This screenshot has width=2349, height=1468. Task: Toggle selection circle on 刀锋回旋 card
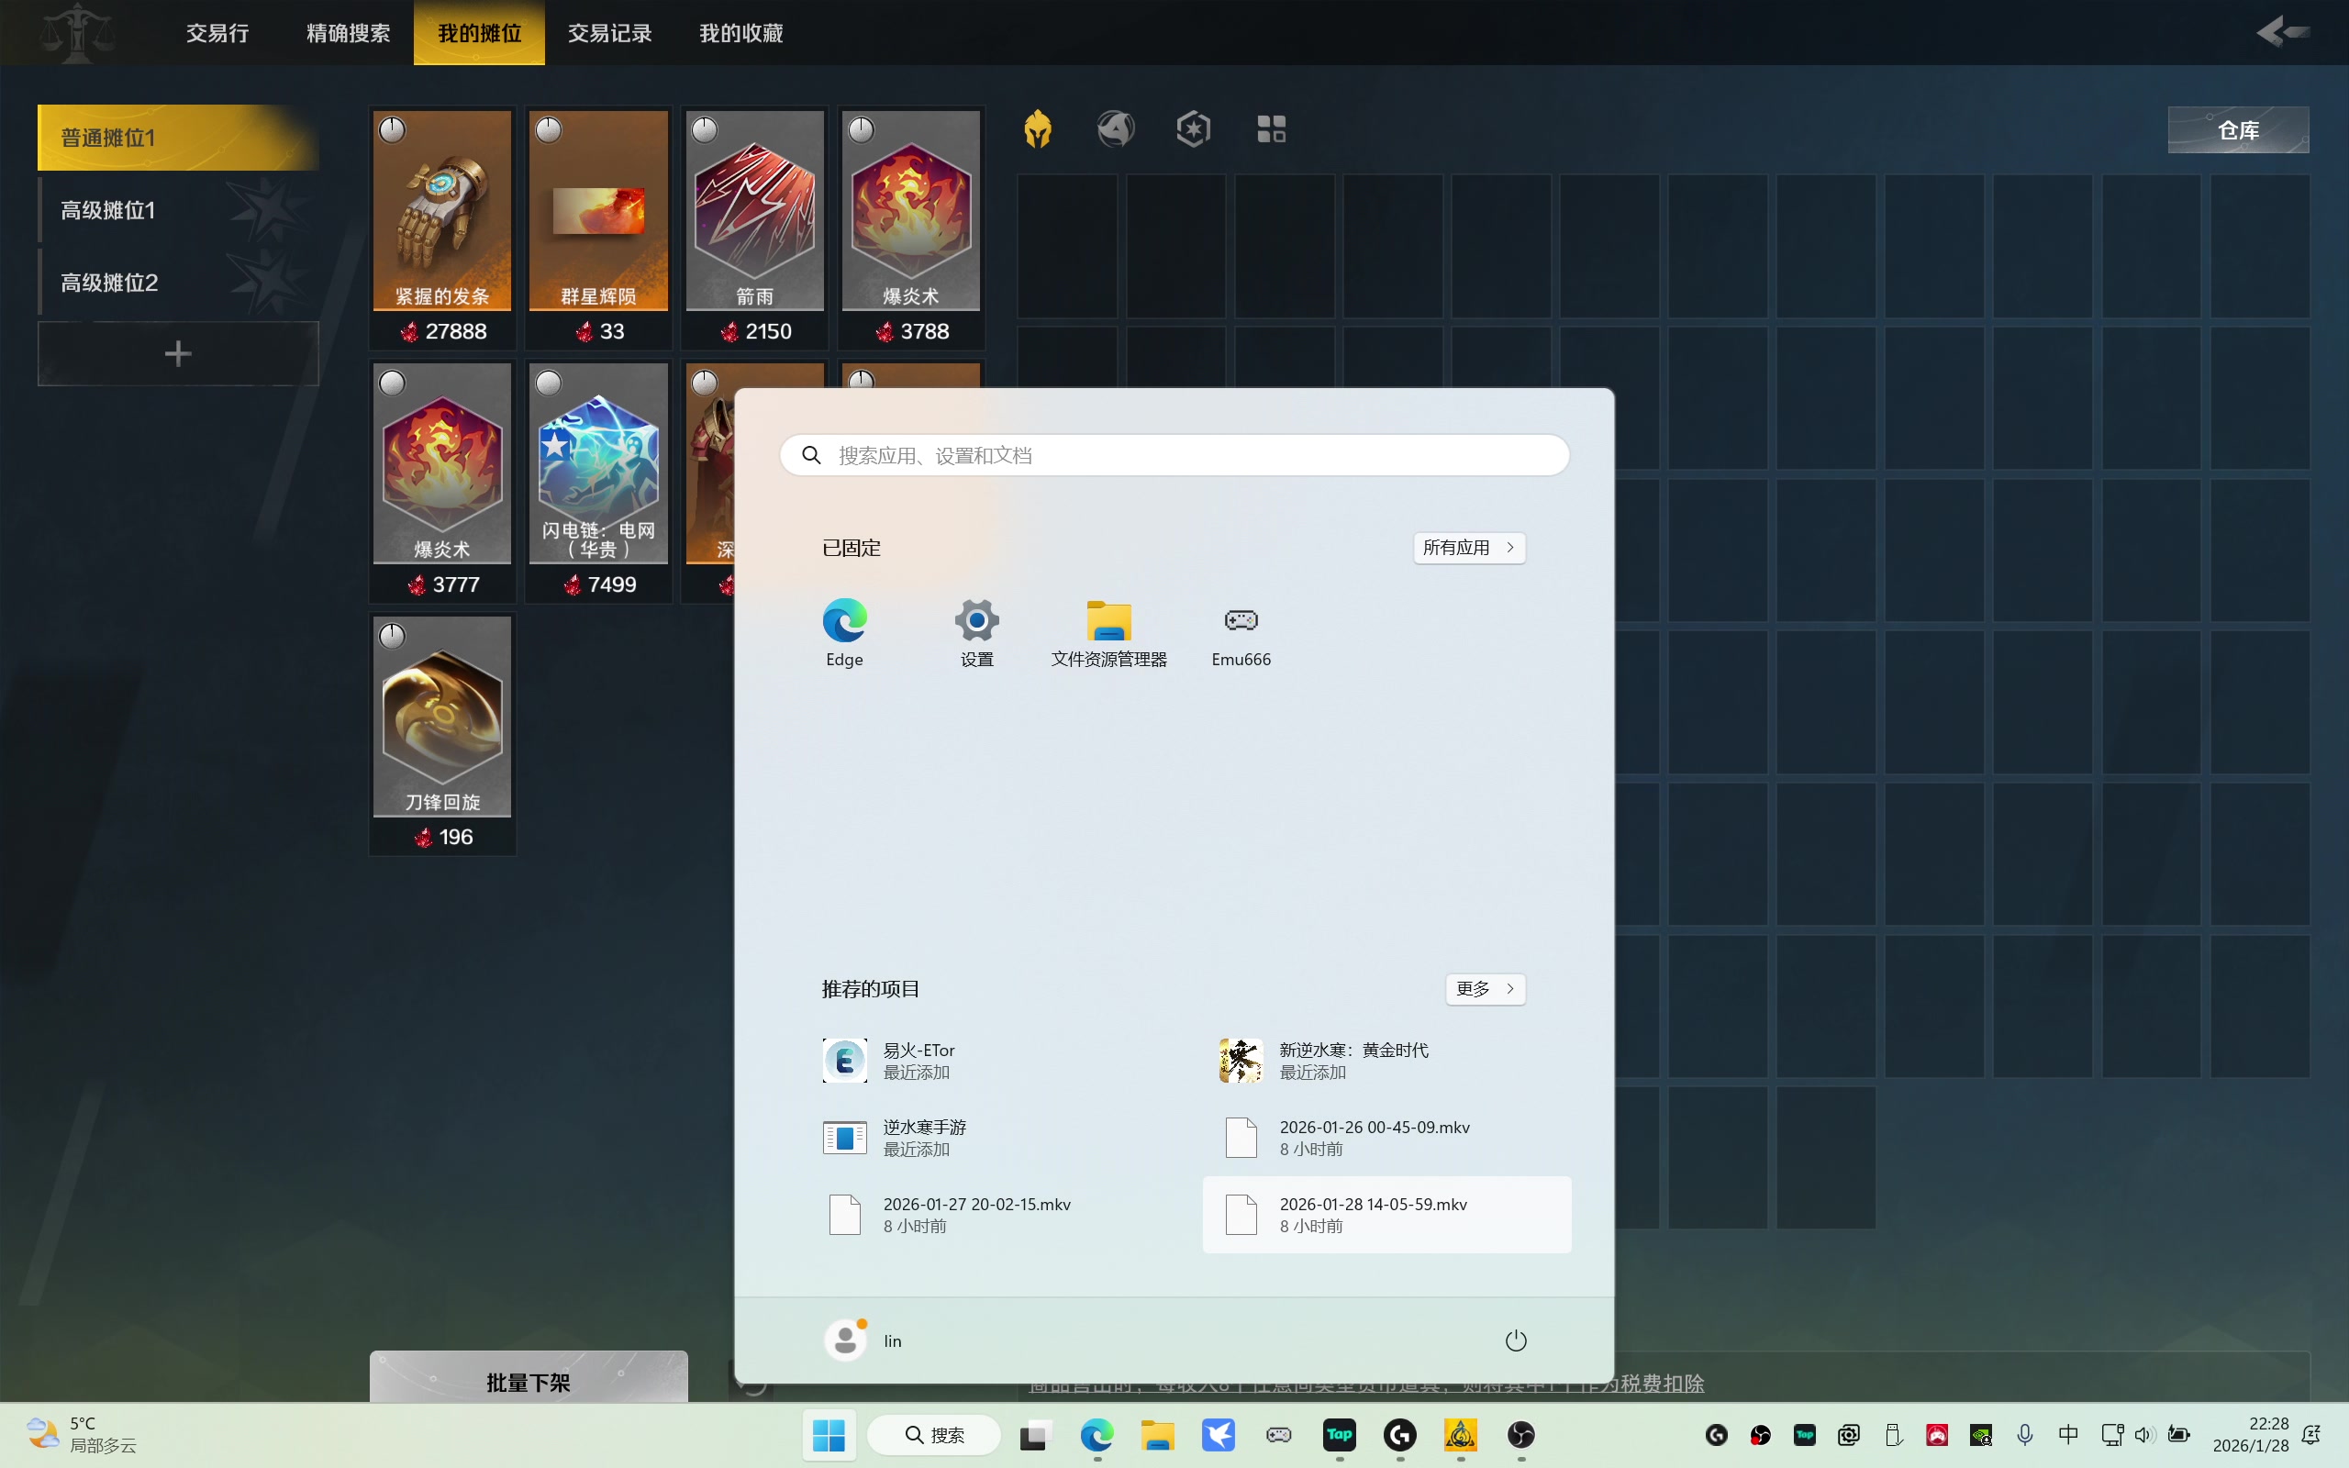click(392, 636)
